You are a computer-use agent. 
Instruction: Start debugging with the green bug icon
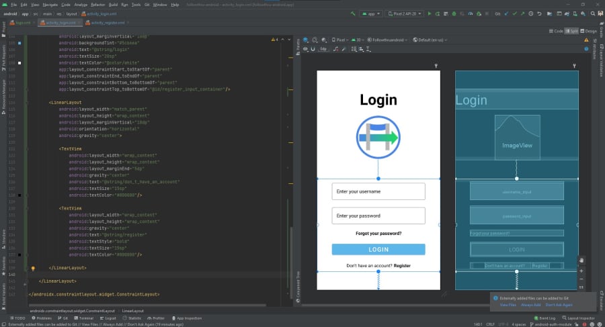coord(454,14)
